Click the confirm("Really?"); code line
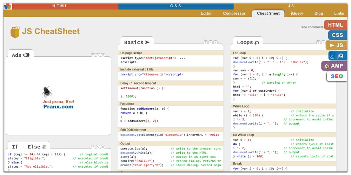This screenshot has height=175, width=351. pos(138,161)
